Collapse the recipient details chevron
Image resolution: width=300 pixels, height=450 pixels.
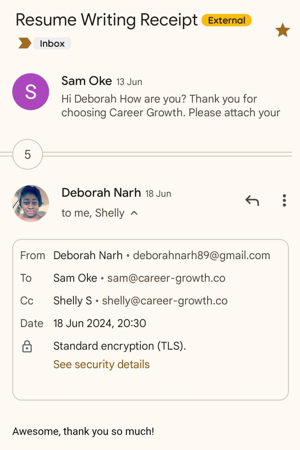[x=134, y=213]
